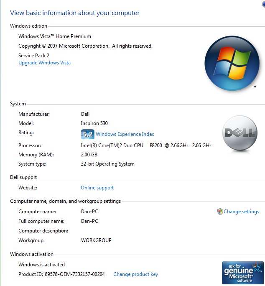Screen dimensions: 265x286
Task: Click the Inspiron 530 model value
Action: coord(94,123)
